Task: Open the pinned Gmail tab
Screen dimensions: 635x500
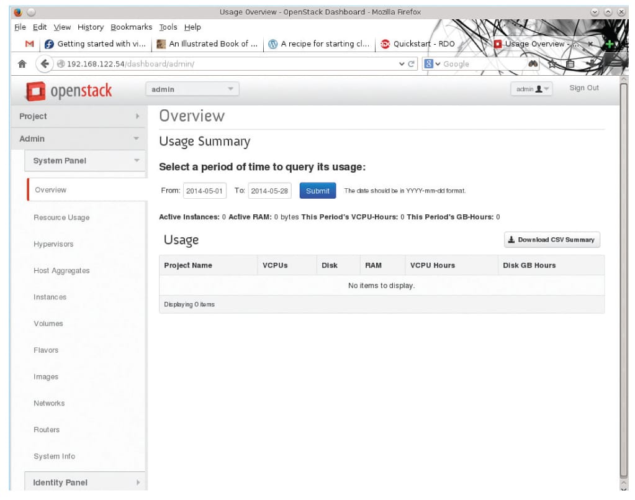Action: pyautogui.click(x=29, y=44)
